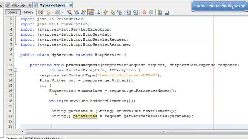The height and width of the screenshot is (139, 248).
Task: Open the Back navigation dropdown arrow
Action: click(53, 12)
